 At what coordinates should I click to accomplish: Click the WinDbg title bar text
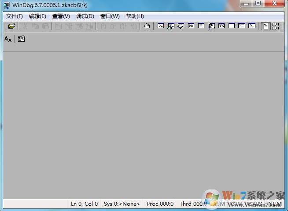click(x=50, y=5)
